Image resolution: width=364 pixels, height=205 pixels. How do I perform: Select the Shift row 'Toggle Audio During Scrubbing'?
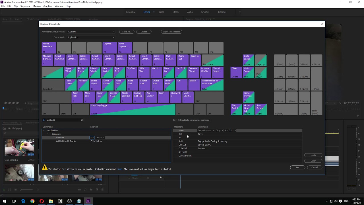[237, 141]
